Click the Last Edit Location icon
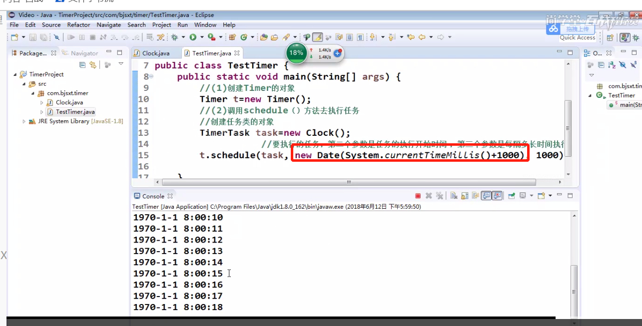The height and width of the screenshot is (326, 642). point(411,37)
